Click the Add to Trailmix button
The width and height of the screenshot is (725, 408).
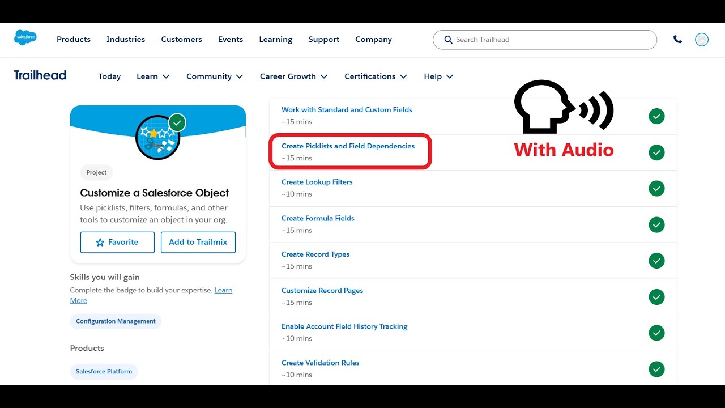[x=198, y=242]
